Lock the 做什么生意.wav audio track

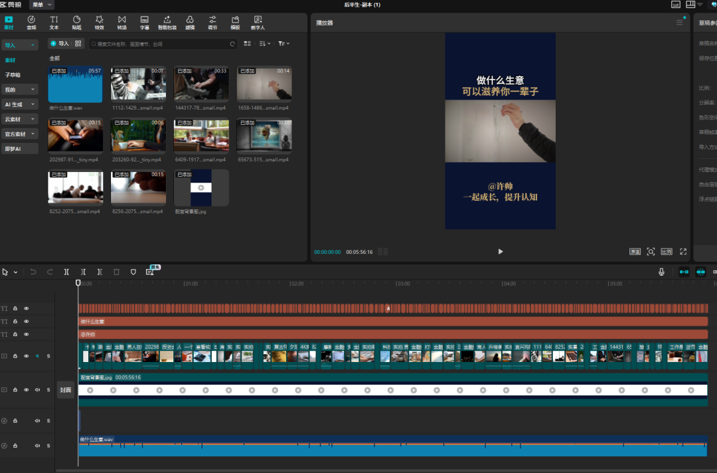[x=15, y=446]
